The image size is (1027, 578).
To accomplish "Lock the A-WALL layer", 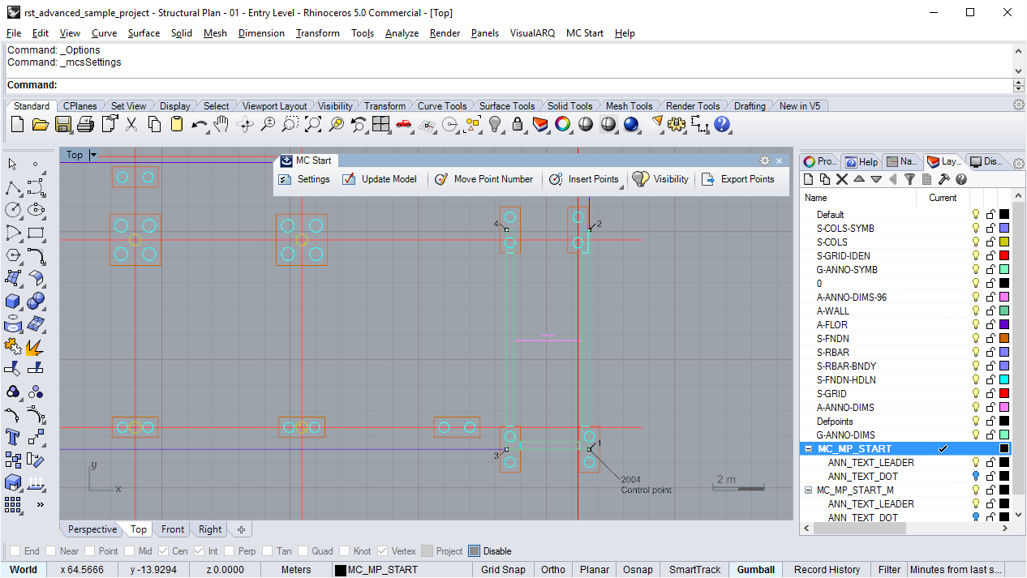I will (990, 311).
